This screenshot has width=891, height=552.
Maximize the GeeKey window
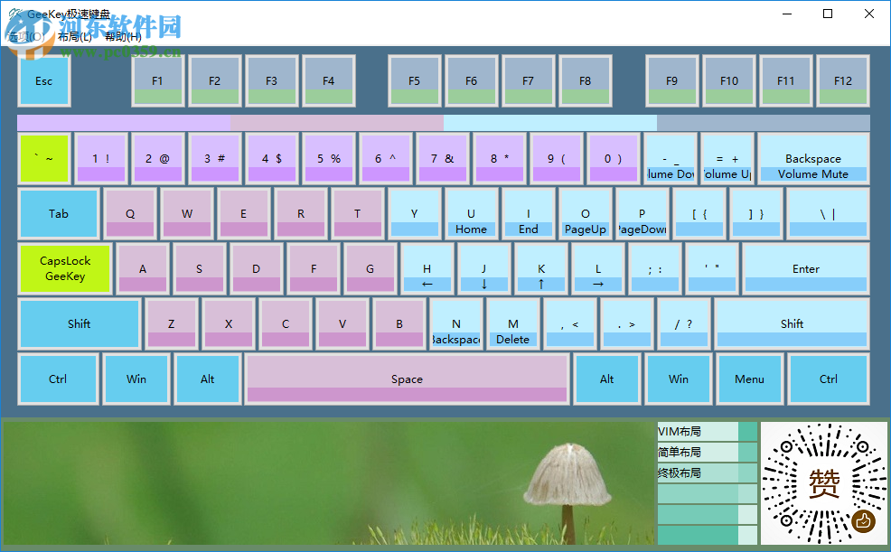[x=828, y=14]
